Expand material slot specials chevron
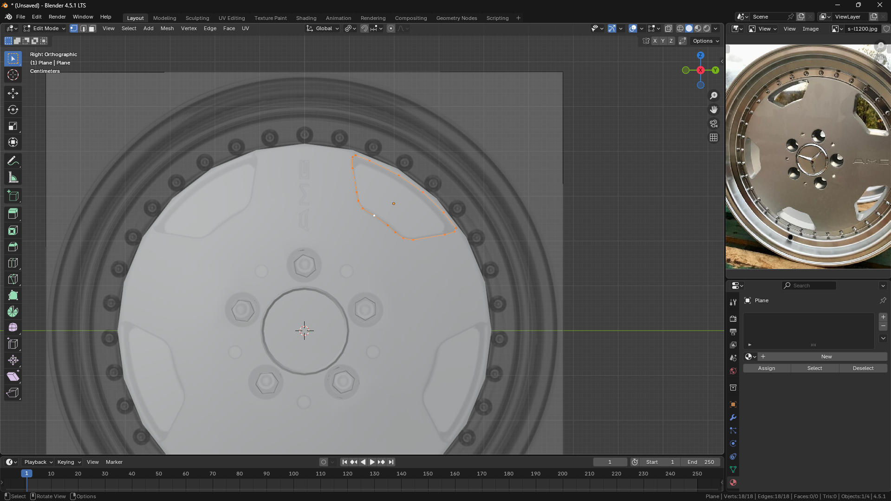 point(883,338)
